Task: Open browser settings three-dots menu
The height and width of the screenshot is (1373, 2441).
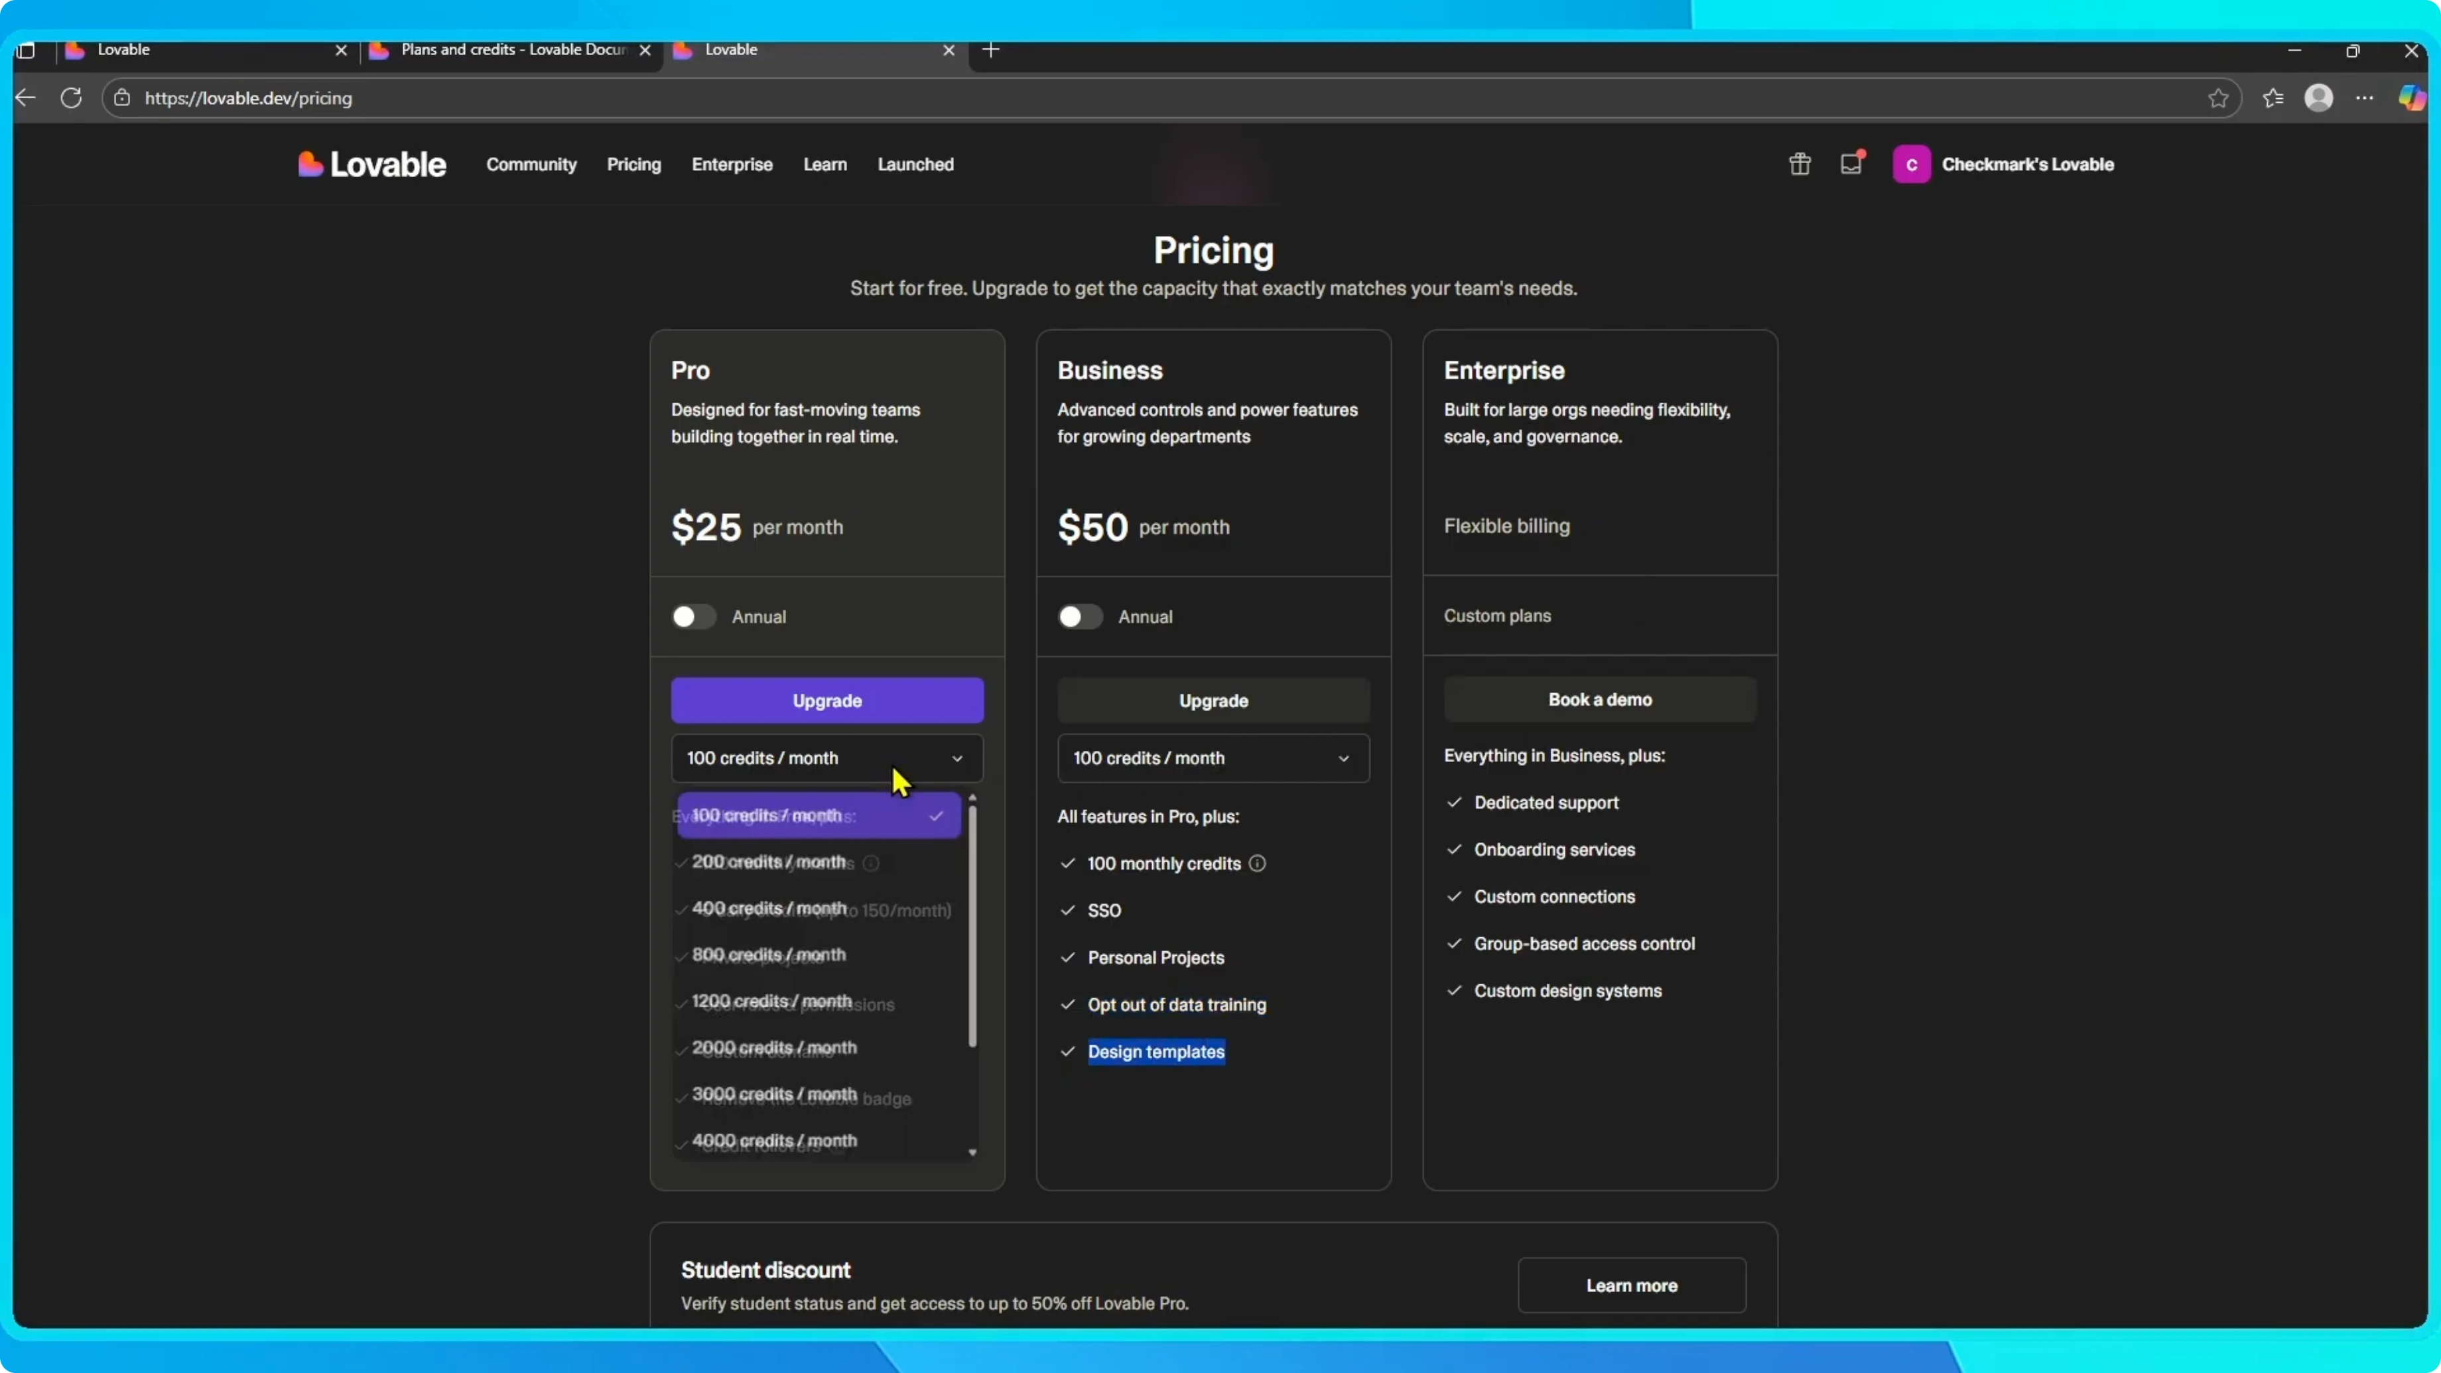Action: 2364,98
